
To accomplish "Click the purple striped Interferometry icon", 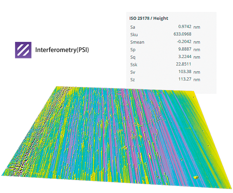I will [x=23, y=50].
